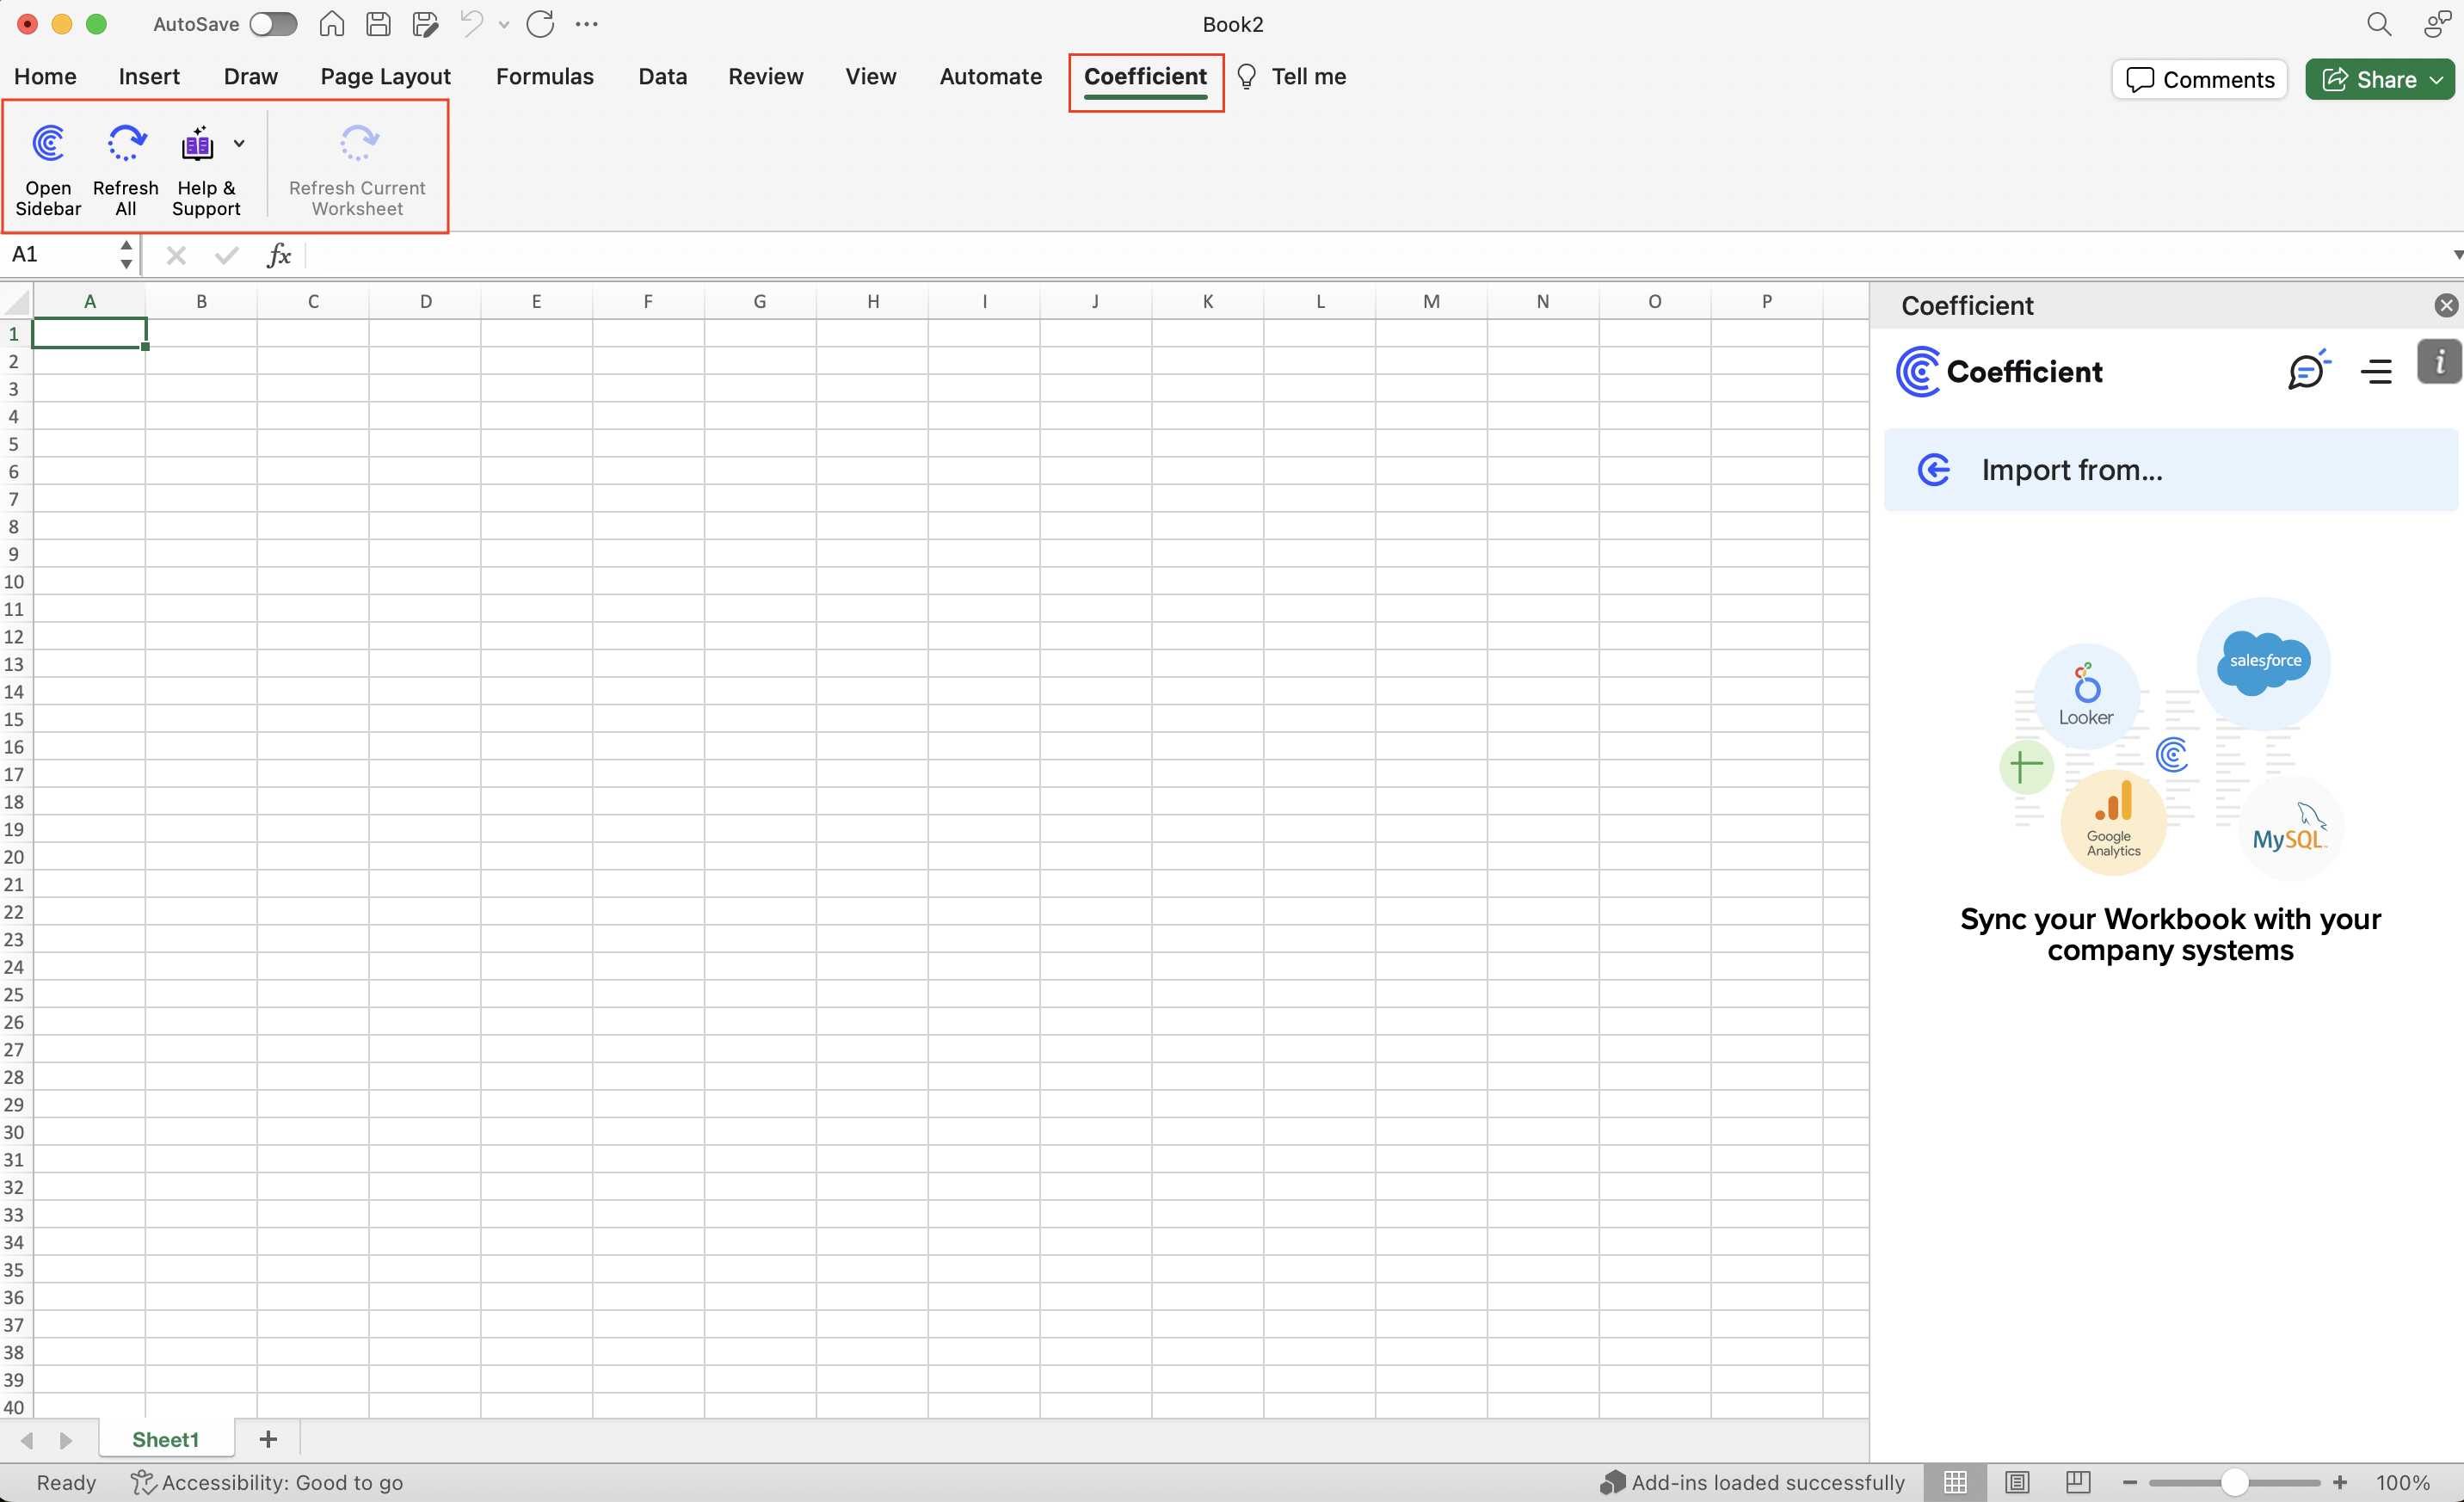Toggle the AutoSave switch
Viewport: 2464px width, 1502px height.
[x=273, y=24]
